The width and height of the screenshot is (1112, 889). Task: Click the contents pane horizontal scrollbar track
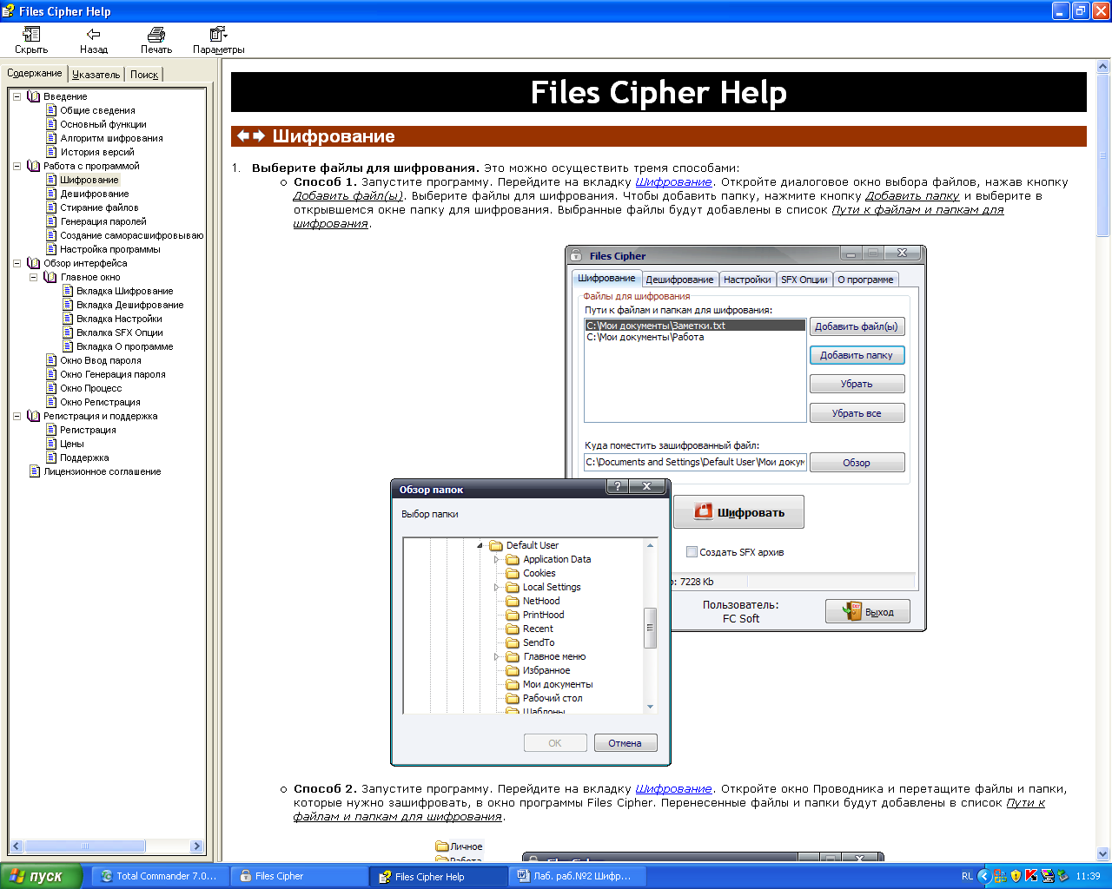point(168,846)
